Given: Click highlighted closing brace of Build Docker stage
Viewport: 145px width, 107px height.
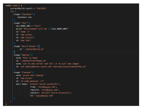Looking at the screenshot, I should coord(14,52).
